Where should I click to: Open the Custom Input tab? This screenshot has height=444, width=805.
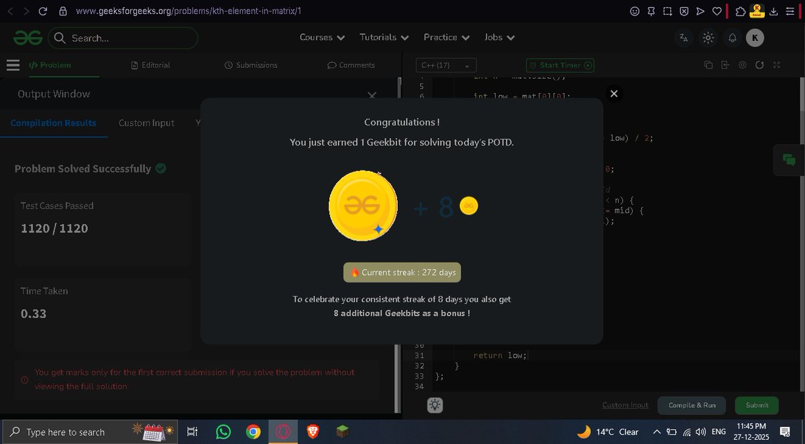point(146,123)
